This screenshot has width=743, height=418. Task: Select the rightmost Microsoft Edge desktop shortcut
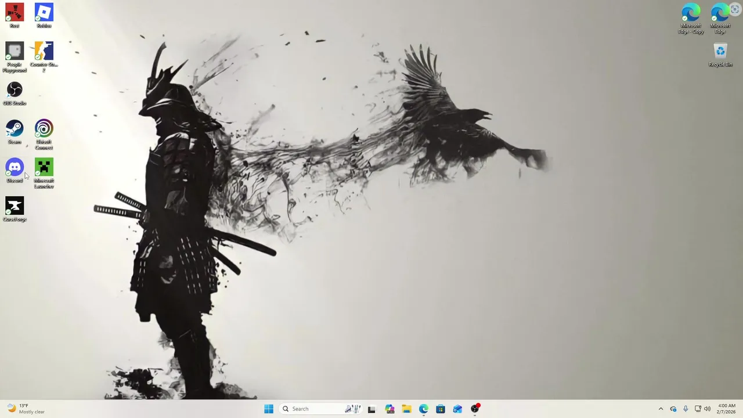pos(720,19)
